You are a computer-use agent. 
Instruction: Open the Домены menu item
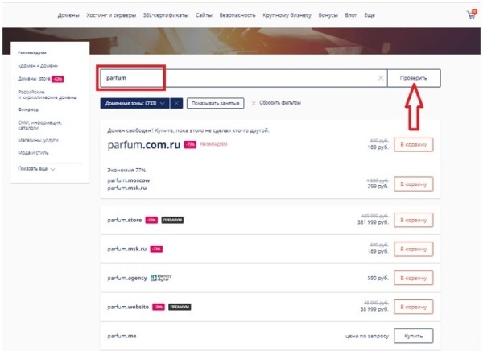click(x=69, y=15)
